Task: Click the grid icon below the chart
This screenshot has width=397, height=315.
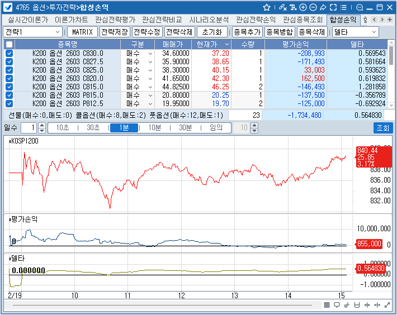Action: point(327,305)
